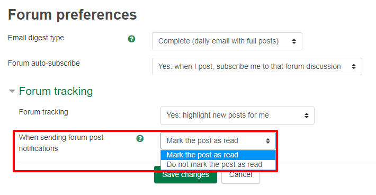
Task: Cancel the forum preference changes
Action: point(240,175)
